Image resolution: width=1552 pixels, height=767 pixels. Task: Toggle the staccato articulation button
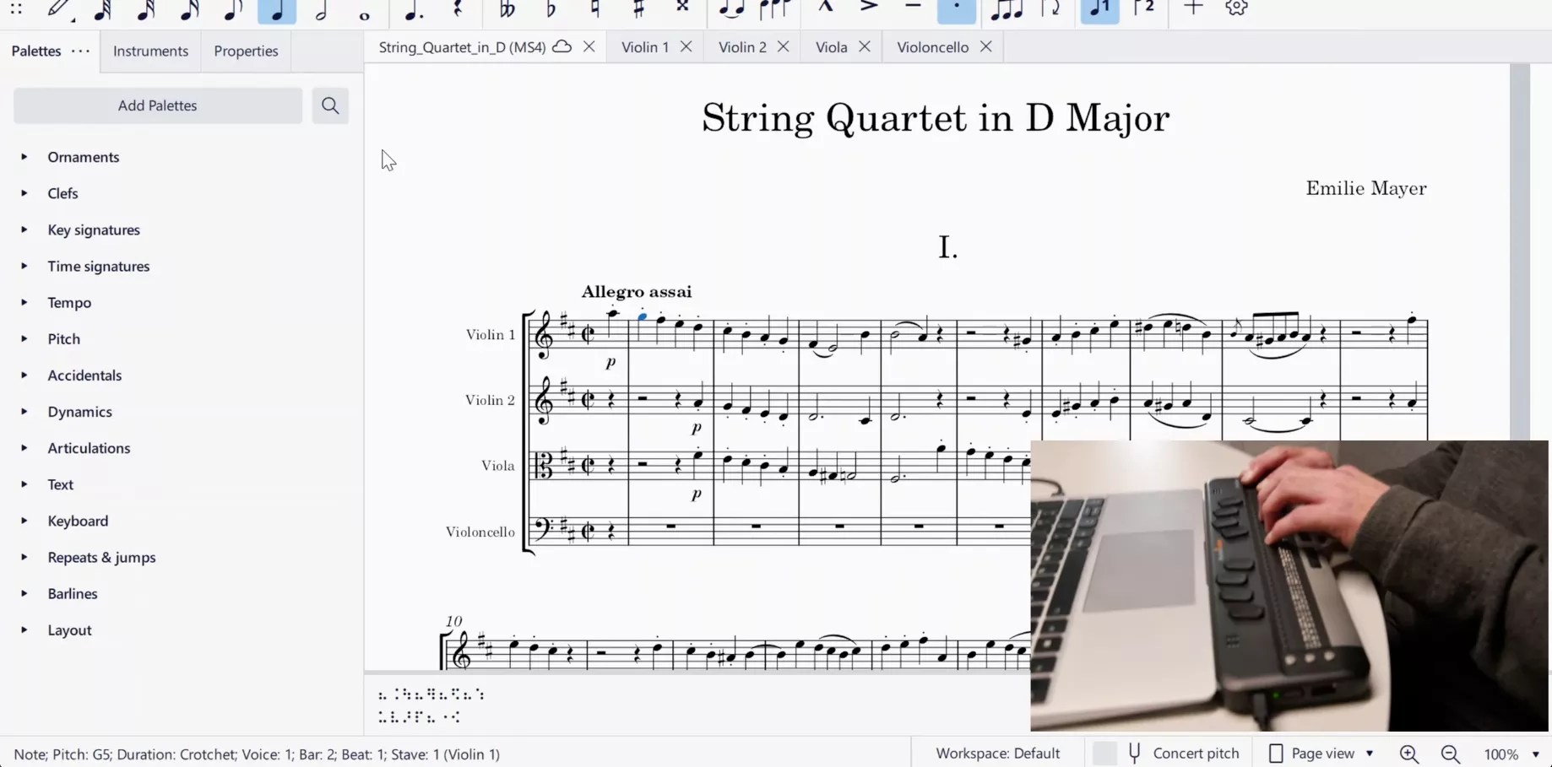tap(956, 9)
